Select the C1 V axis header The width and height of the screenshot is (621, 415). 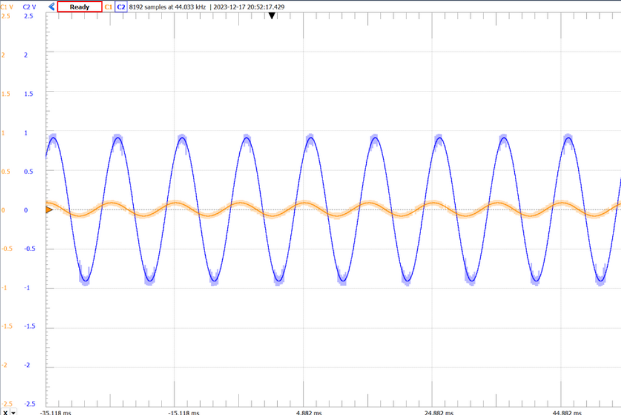pos(7,7)
